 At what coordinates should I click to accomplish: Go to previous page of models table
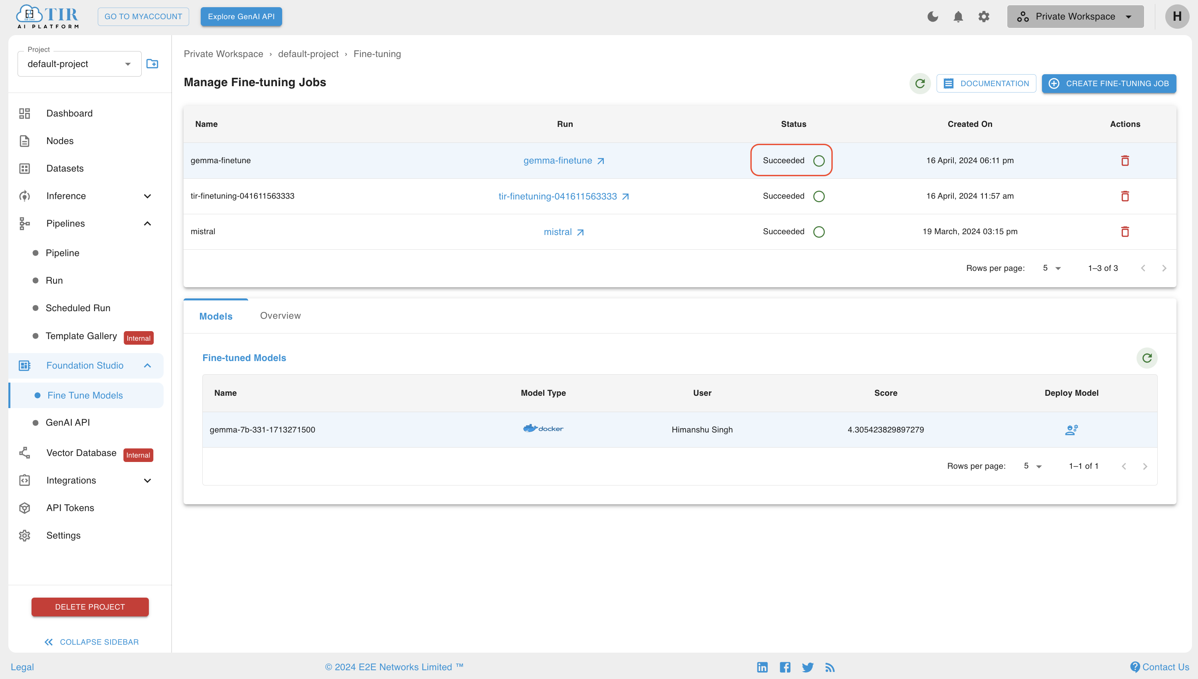1124,466
